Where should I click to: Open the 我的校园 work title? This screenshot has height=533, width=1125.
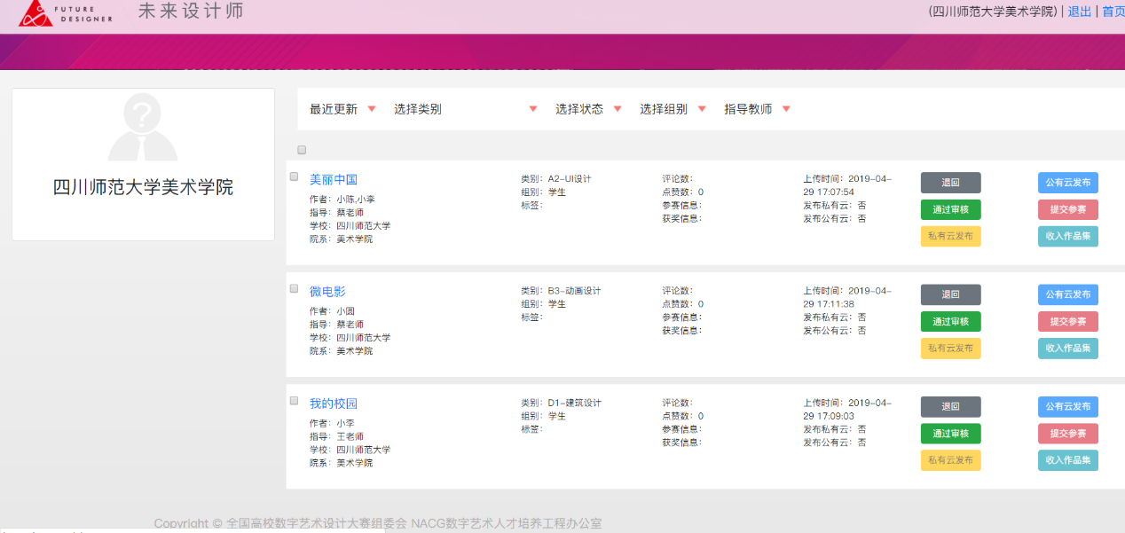coord(334,404)
